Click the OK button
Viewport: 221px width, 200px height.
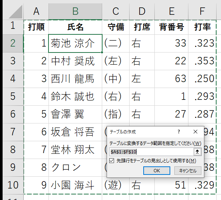157,170
